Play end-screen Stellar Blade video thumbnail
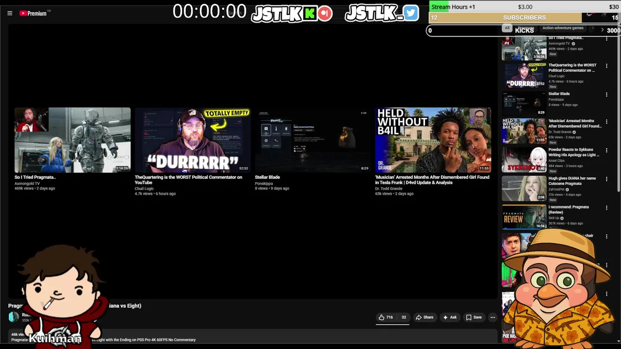621x349 pixels. pyautogui.click(x=312, y=140)
